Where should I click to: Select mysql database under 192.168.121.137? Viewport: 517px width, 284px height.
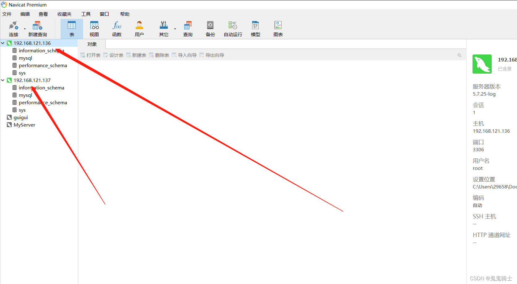[25, 95]
